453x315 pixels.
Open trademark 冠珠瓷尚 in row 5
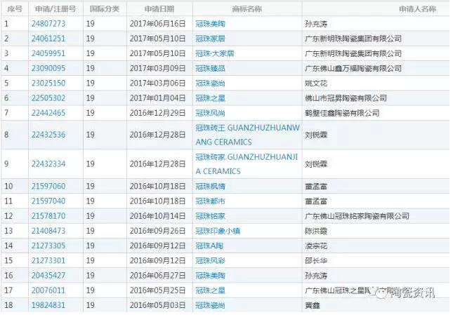pos(210,83)
